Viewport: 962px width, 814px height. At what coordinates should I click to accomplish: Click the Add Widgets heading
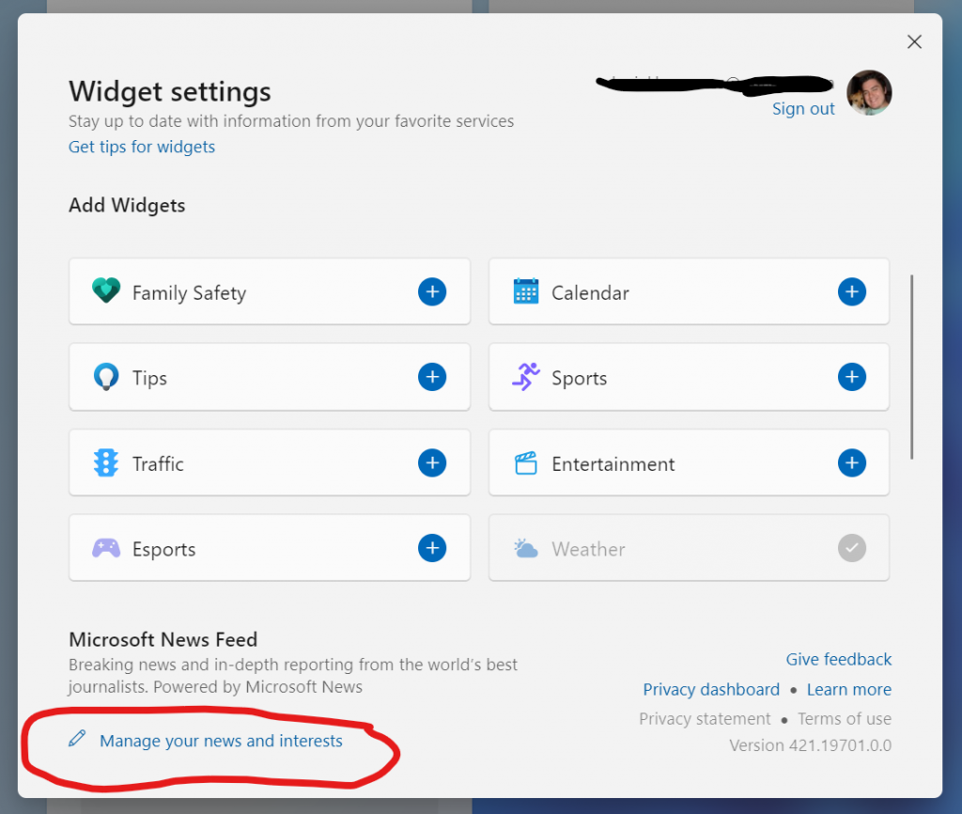point(127,205)
